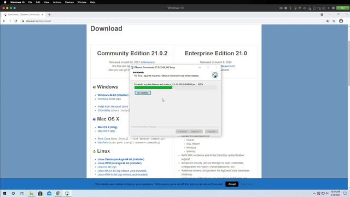Screen dimensions: 350x197
Task: Click the Enterprise Edition 21.0 heading
Action: (216, 54)
